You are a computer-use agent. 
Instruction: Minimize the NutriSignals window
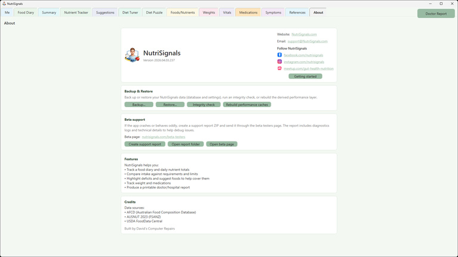pyautogui.click(x=430, y=4)
